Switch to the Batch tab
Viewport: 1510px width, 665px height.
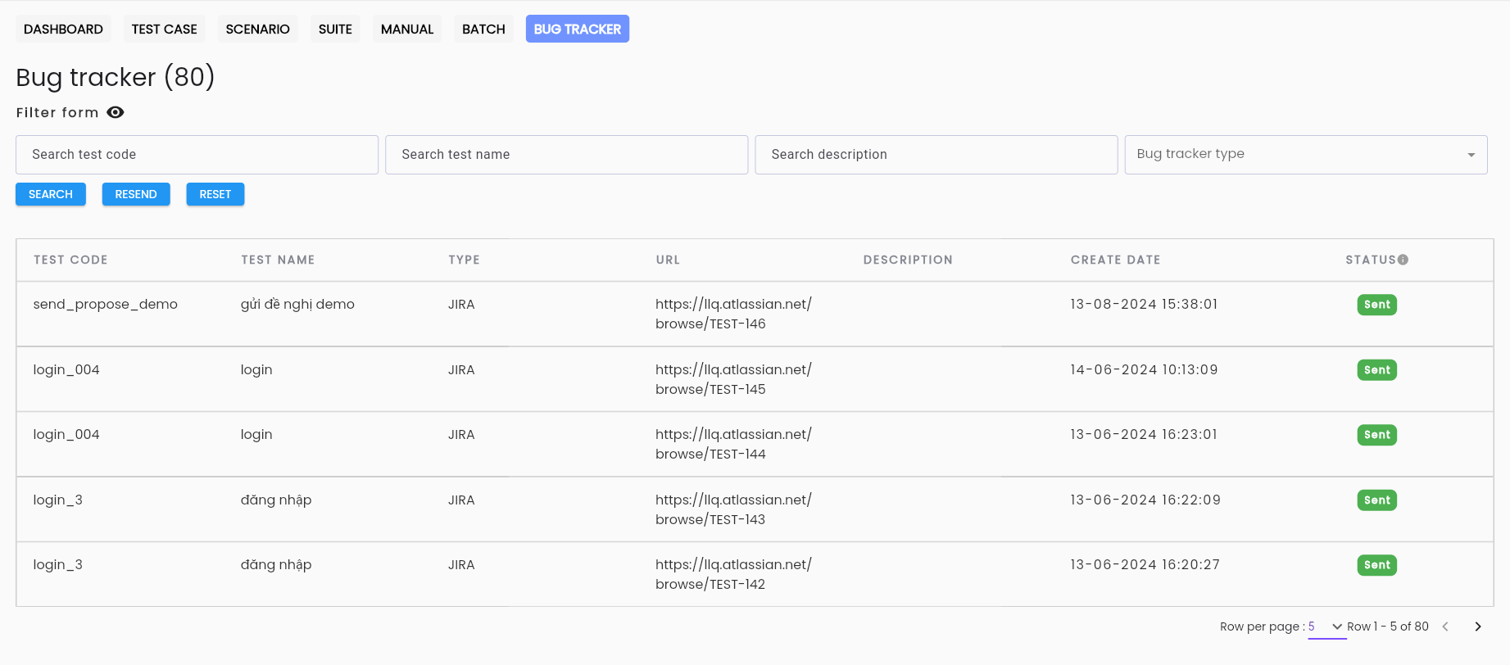(x=483, y=29)
